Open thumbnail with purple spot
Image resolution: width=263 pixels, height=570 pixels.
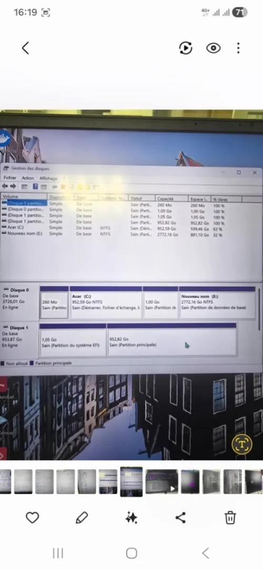point(190,482)
